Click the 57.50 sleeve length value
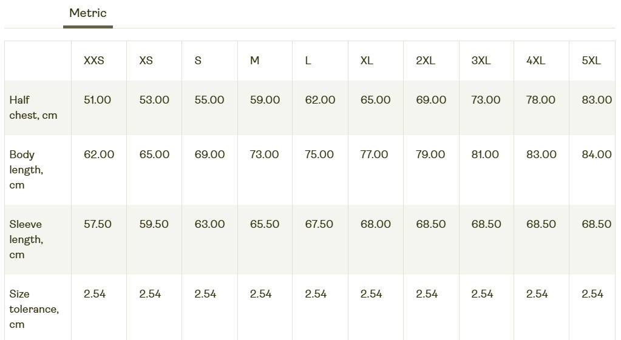 pos(97,224)
